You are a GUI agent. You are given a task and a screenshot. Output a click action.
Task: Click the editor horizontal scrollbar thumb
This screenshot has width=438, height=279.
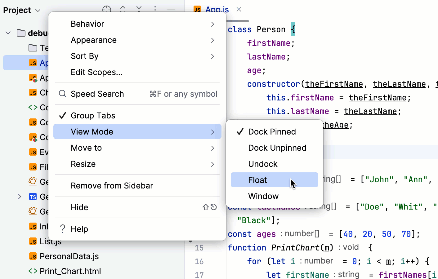click(x=238, y=21)
